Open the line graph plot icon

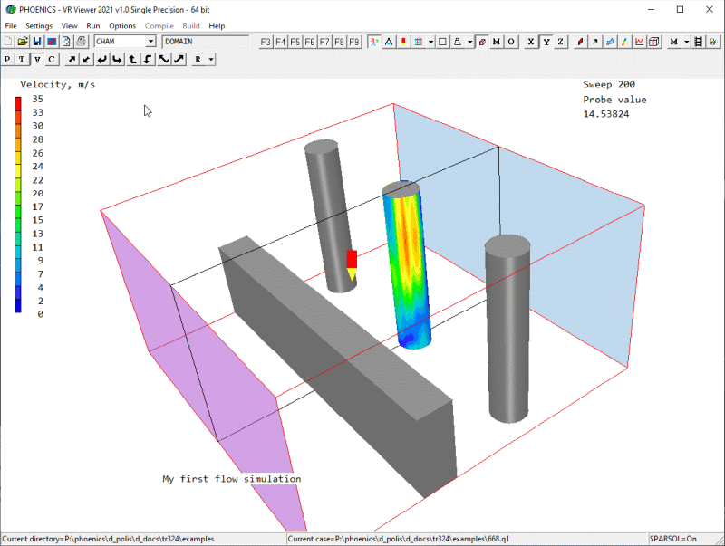pyautogui.click(x=640, y=42)
